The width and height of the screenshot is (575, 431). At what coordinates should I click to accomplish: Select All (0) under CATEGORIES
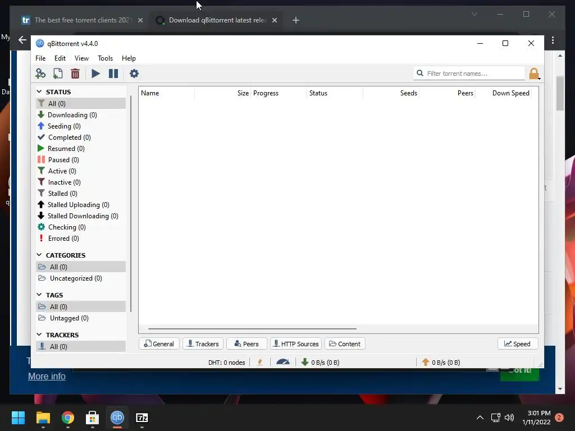pyautogui.click(x=81, y=267)
